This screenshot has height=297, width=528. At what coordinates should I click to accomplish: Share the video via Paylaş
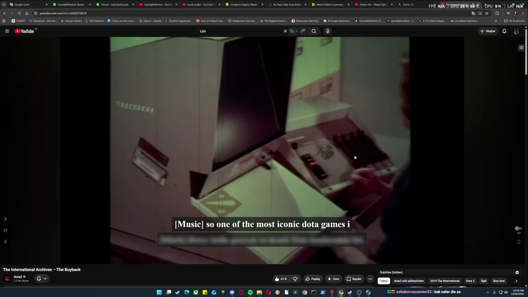point(313,279)
